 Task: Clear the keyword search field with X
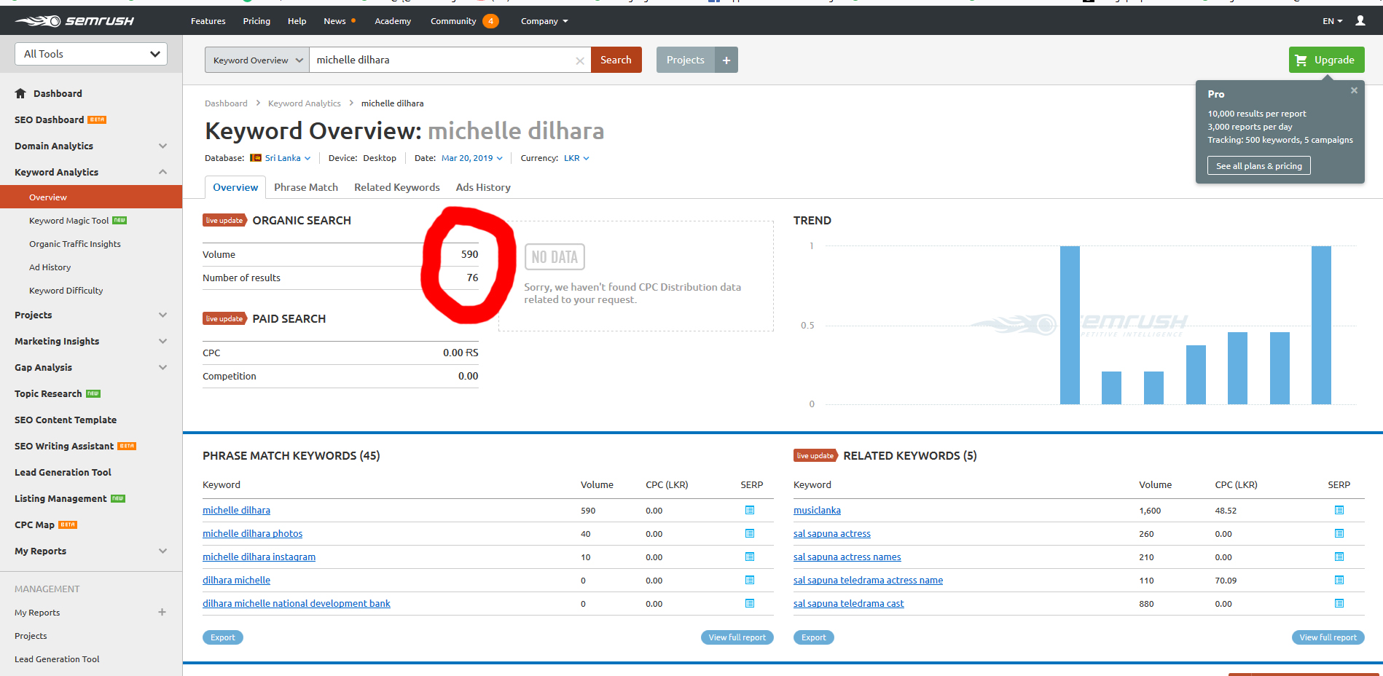[x=579, y=60]
